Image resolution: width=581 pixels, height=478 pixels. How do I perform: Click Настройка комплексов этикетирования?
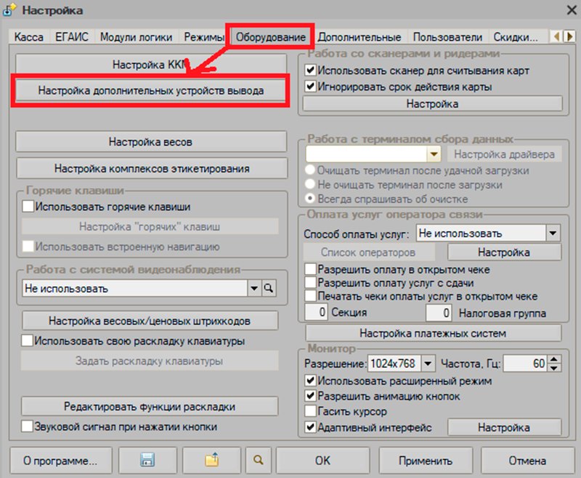tap(152, 169)
